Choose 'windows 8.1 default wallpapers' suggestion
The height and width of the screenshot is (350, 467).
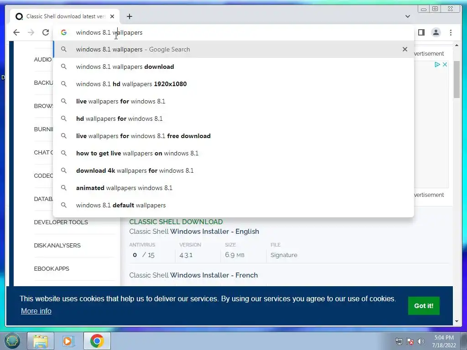pos(233,205)
